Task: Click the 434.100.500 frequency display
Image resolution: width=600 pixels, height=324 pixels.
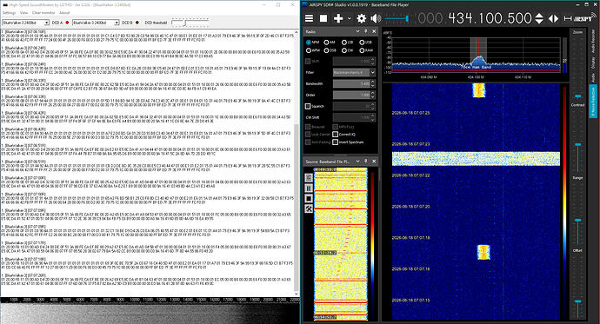Action: point(490,18)
